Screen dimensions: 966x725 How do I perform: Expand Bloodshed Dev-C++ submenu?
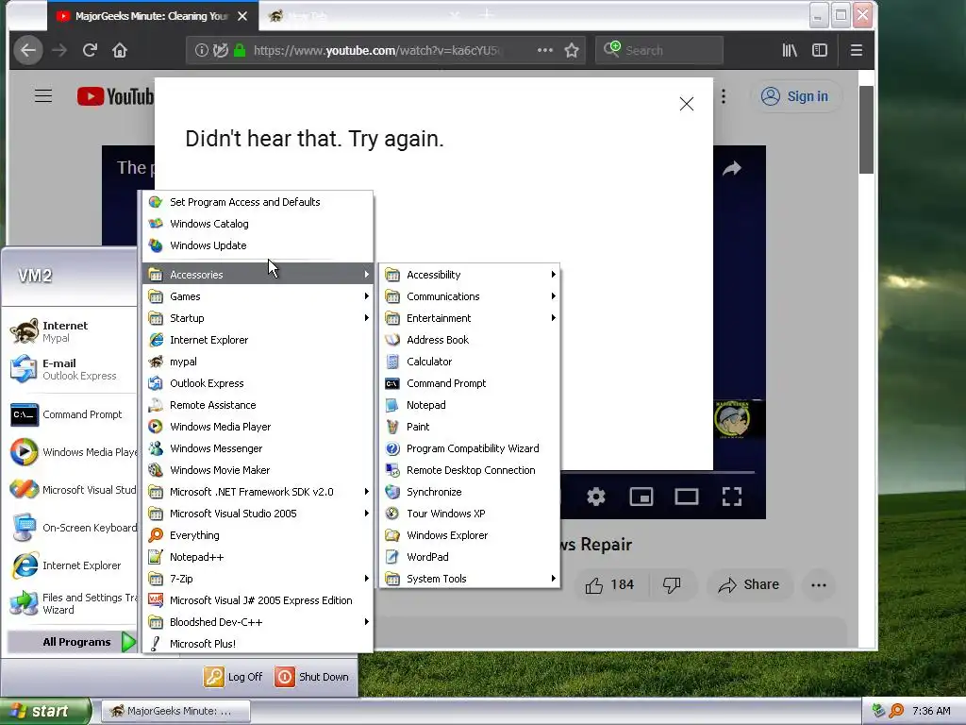coord(258,622)
